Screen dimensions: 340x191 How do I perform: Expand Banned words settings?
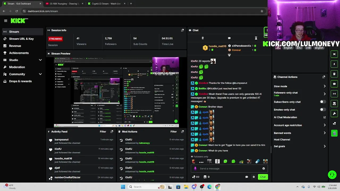pos(325,133)
